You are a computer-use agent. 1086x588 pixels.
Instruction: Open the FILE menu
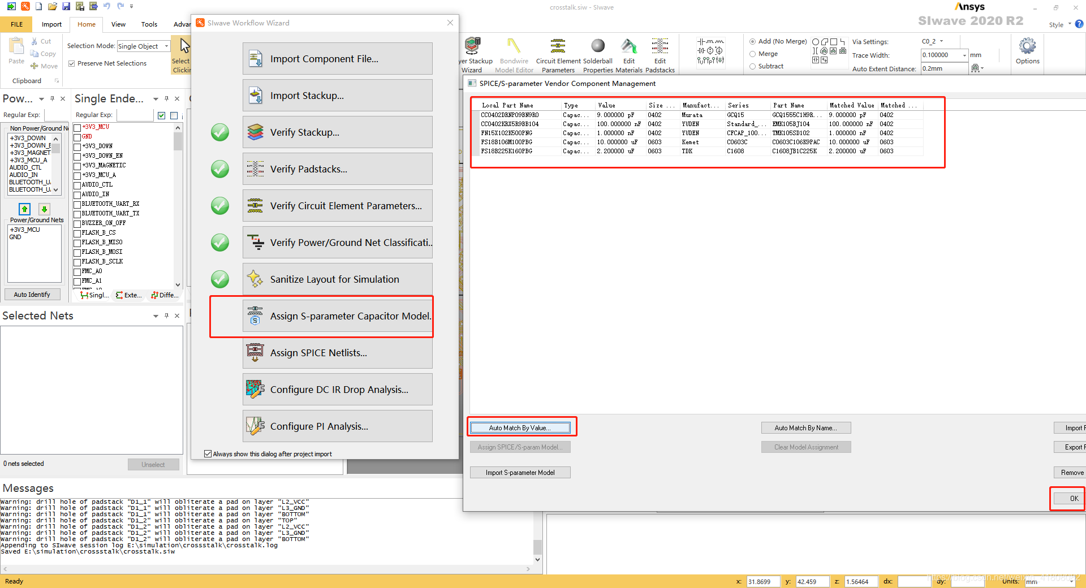17,24
